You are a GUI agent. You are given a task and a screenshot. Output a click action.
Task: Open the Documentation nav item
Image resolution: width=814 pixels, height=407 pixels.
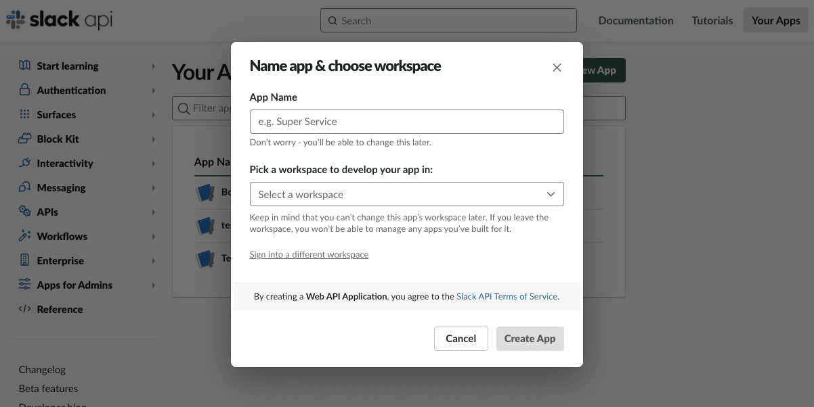635,20
